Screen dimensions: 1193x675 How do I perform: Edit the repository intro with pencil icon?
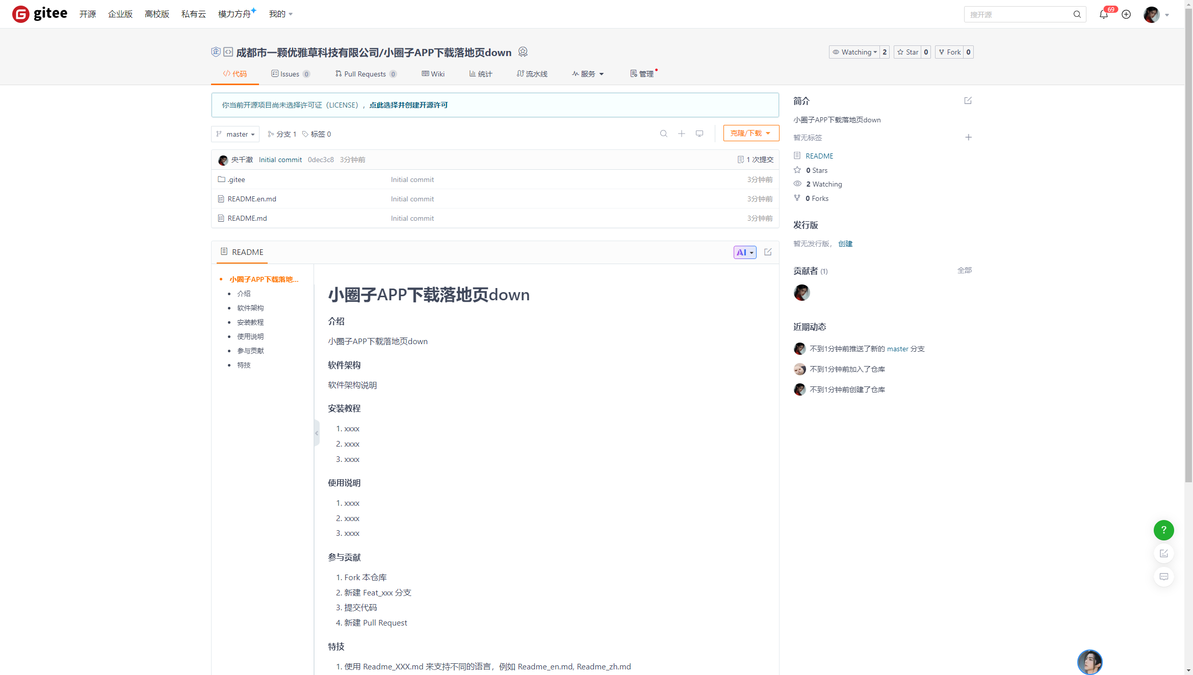[968, 101]
